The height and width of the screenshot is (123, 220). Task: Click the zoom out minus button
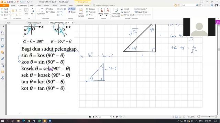click(x=199, y=117)
